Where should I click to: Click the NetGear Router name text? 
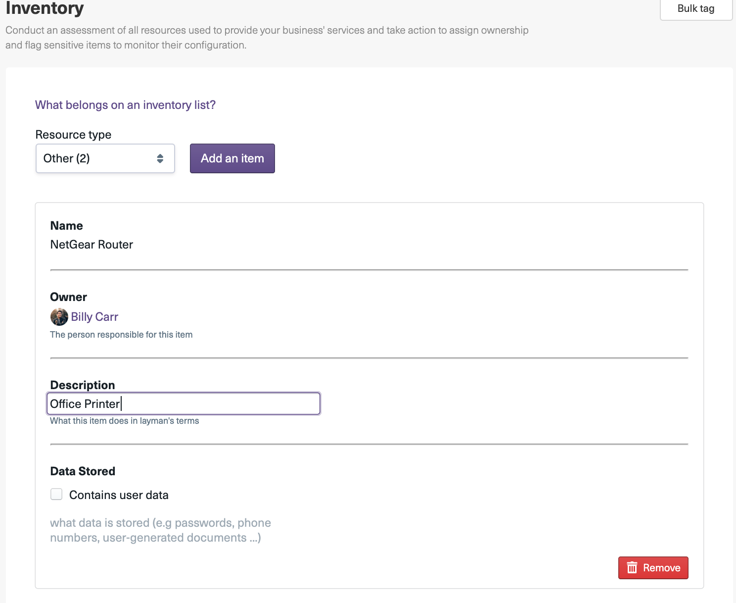tap(92, 245)
